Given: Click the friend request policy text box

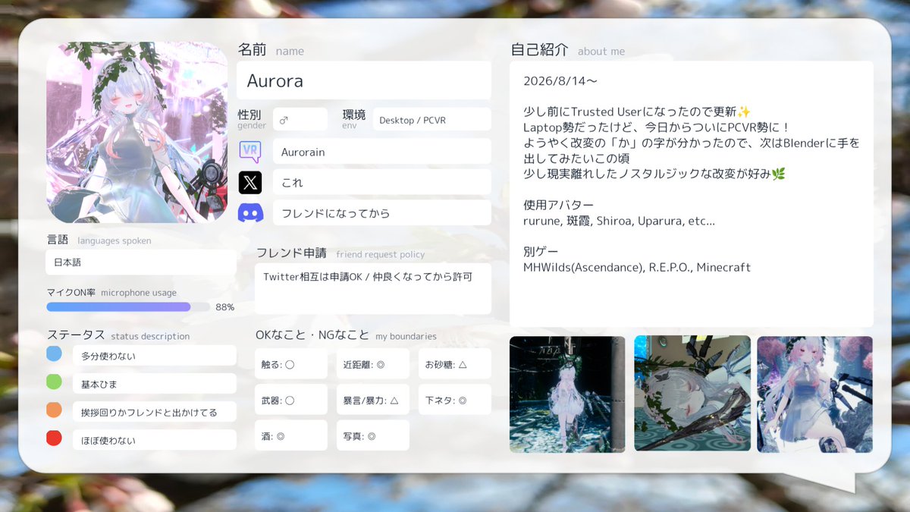Looking at the screenshot, I should [x=373, y=288].
